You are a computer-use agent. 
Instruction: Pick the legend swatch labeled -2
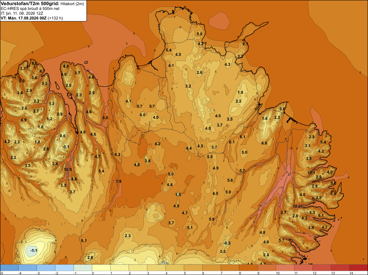coord(64,268)
